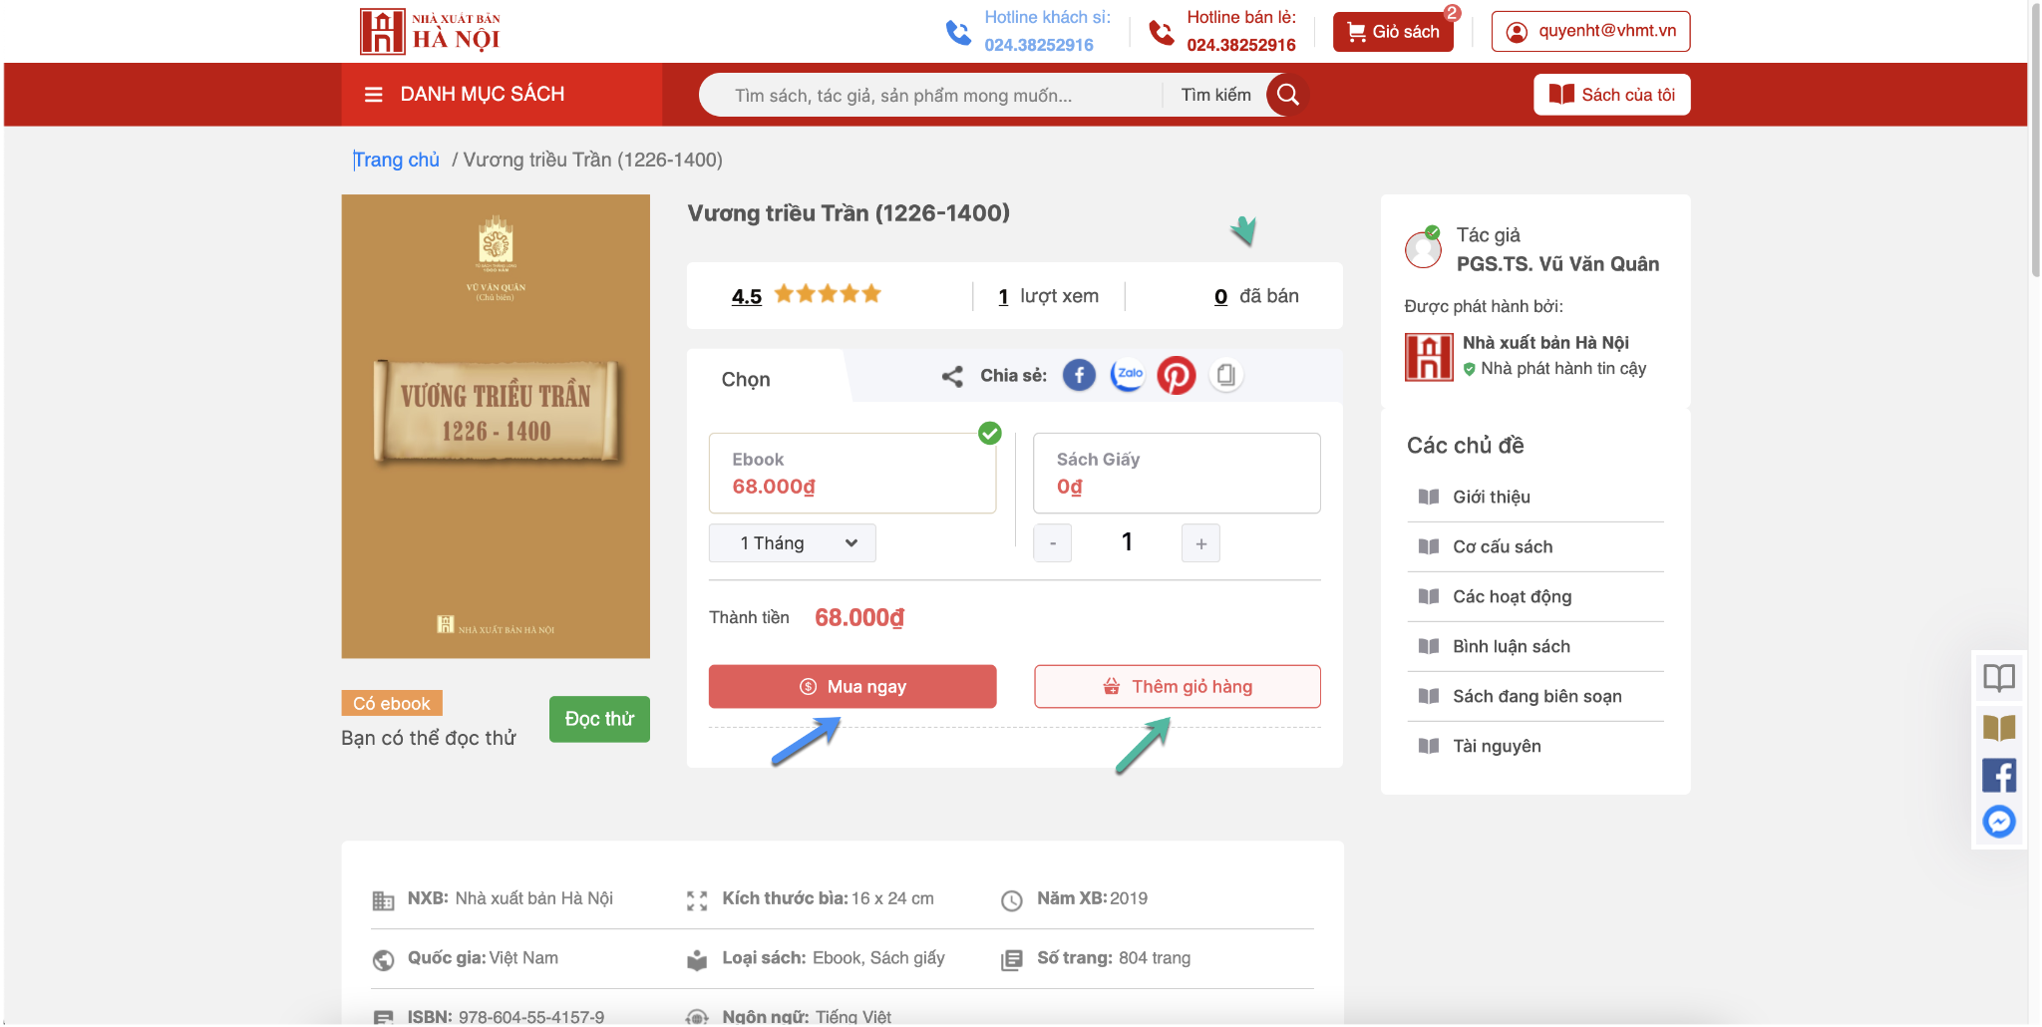
Task: Share the book on Facebook
Action: pyautogui.click(x=1079, y=375)
